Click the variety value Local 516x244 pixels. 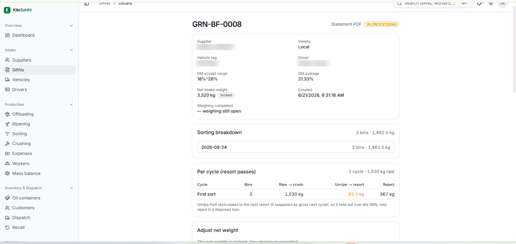pyautogui.click(x=304, y=47)
